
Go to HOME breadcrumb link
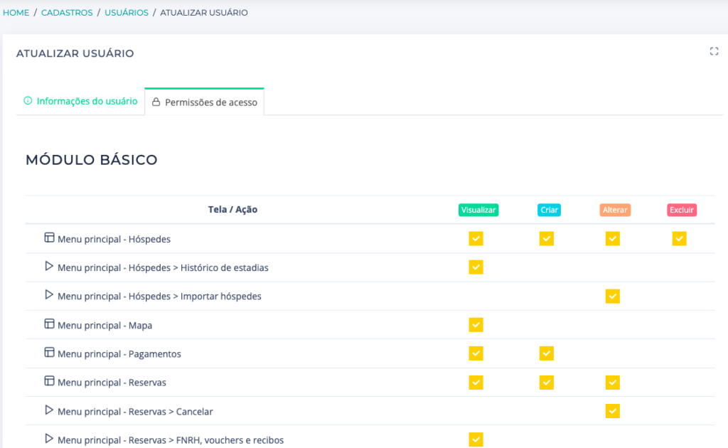[x=16, y=13]
